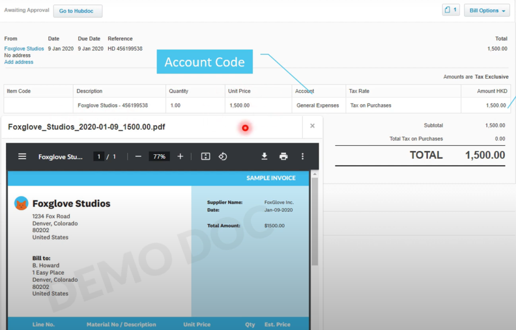Click the Account Code callout label
This screenshot has height=330, width=516.
[x=204, y=61]
